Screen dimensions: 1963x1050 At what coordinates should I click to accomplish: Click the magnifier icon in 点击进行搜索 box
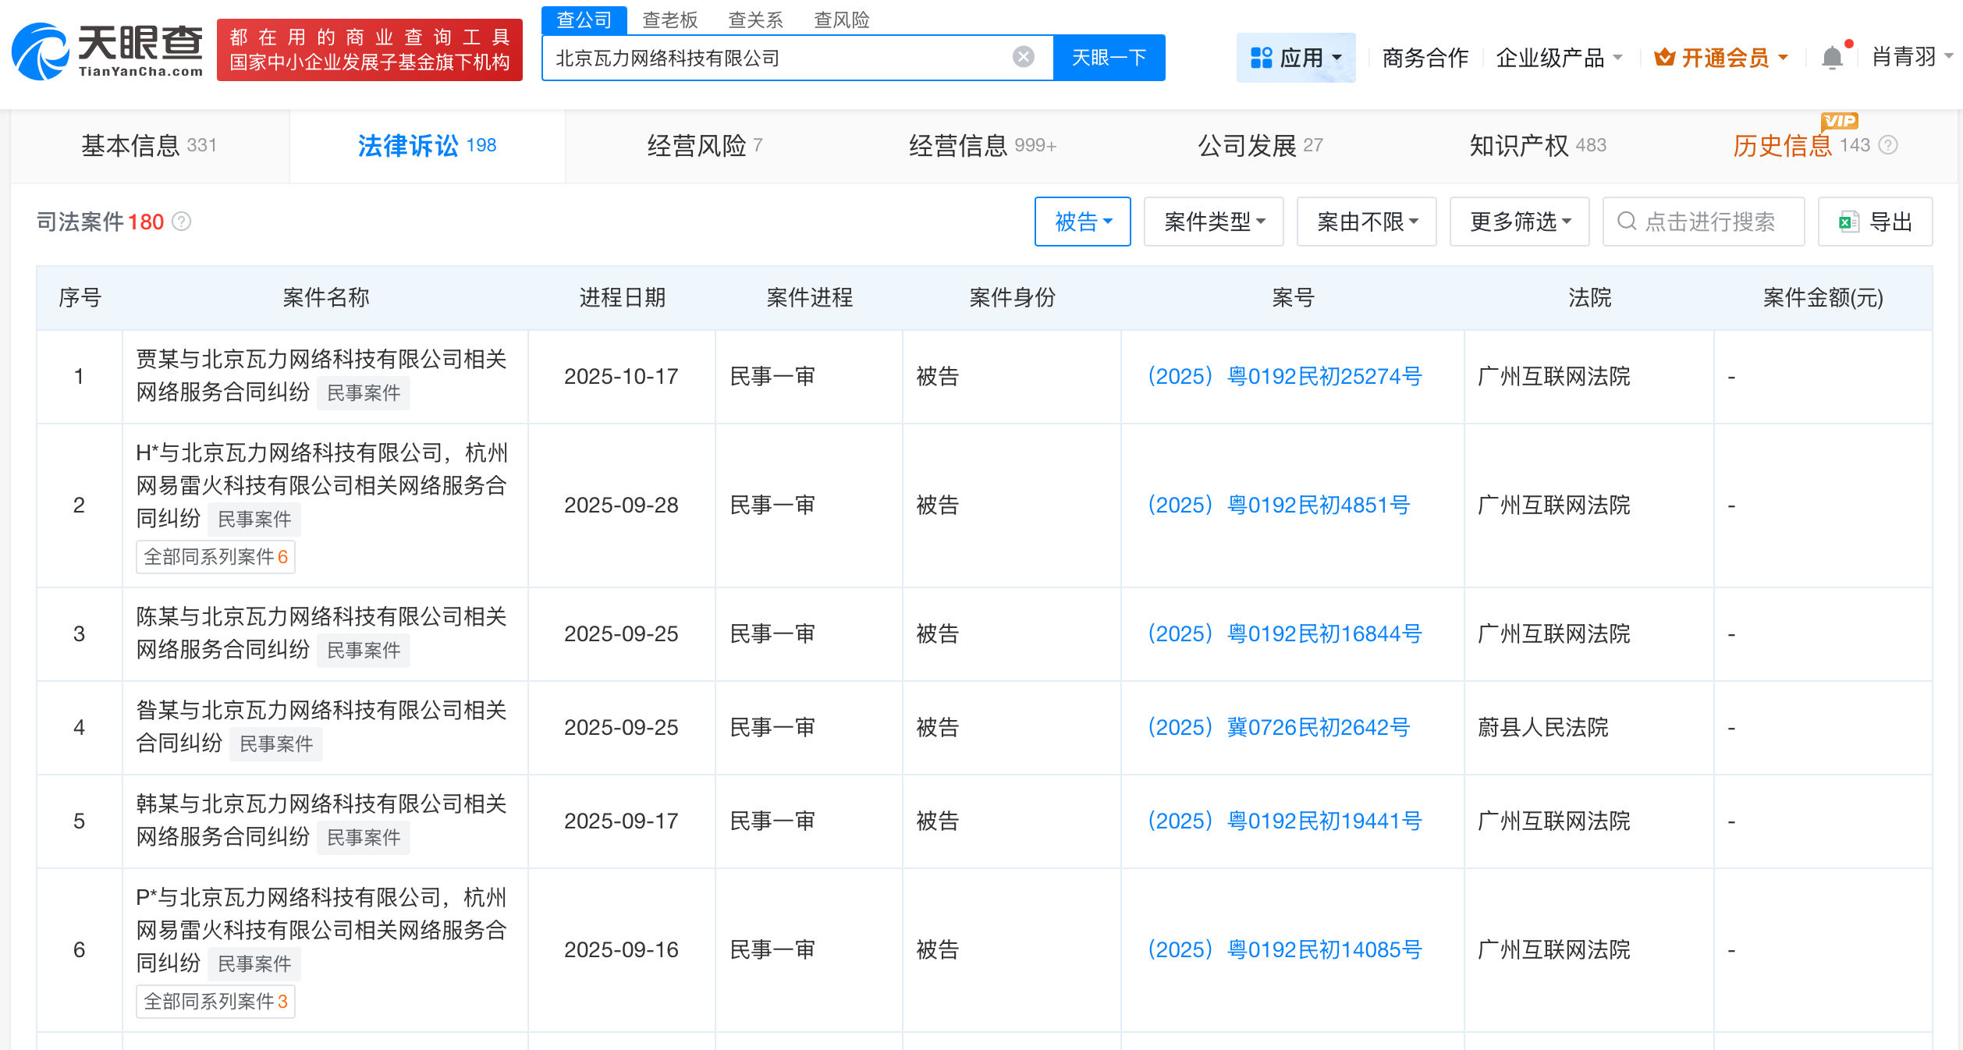pyautogui.click(x=1627, y=222)
